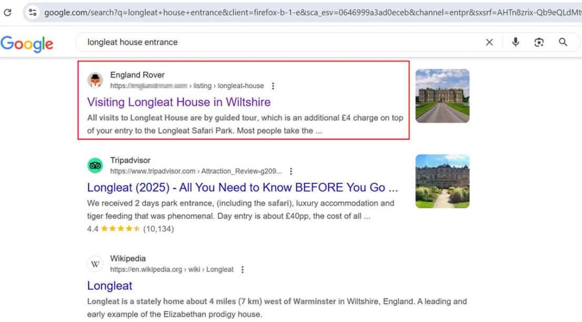Open more options for Wikipedia result

pyautogui.click(x=242, y=270)
